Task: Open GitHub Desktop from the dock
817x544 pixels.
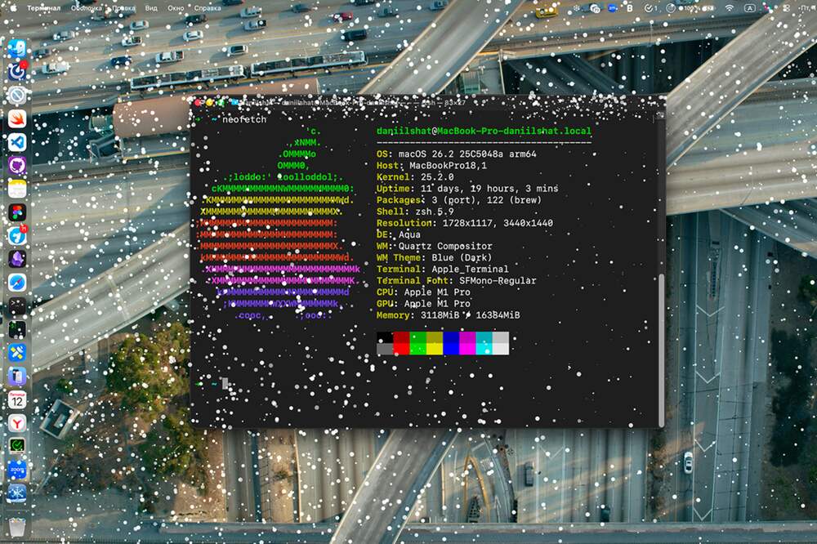Action: pos(17,166)
